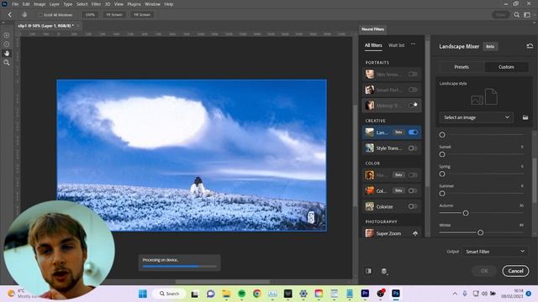Open the Output Smart Filter dropdown
Screen dimensions: 538x302
[x=495, y=252]
